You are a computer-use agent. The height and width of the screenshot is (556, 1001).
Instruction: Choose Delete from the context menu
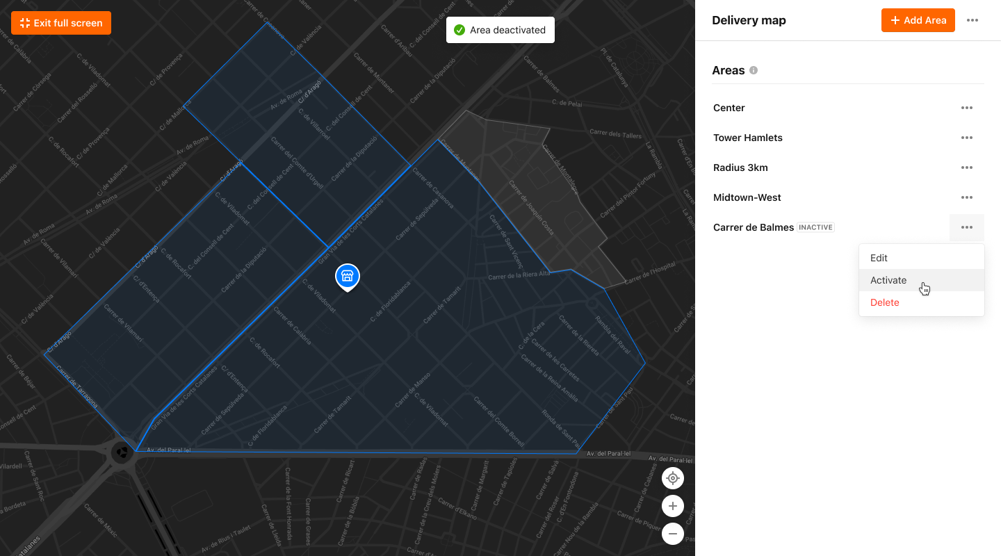pyautogui.click(x=884, y=302)
